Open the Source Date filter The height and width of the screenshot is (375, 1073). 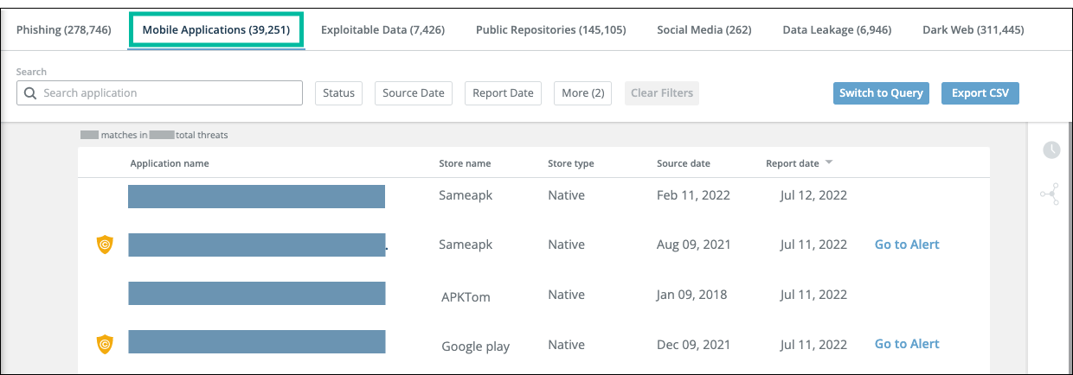tap(413, 93)
